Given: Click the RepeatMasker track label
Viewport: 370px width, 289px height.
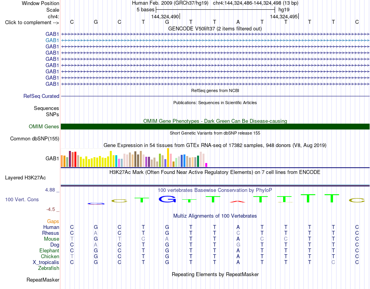Looking at the screenshot, I should point(43,280).
